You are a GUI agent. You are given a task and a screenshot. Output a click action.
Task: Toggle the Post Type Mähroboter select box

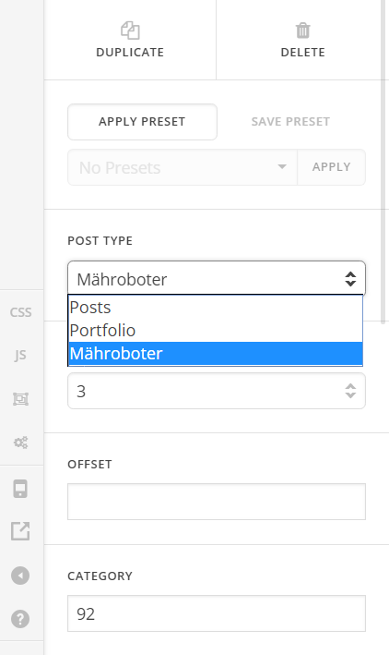(217, 279)
